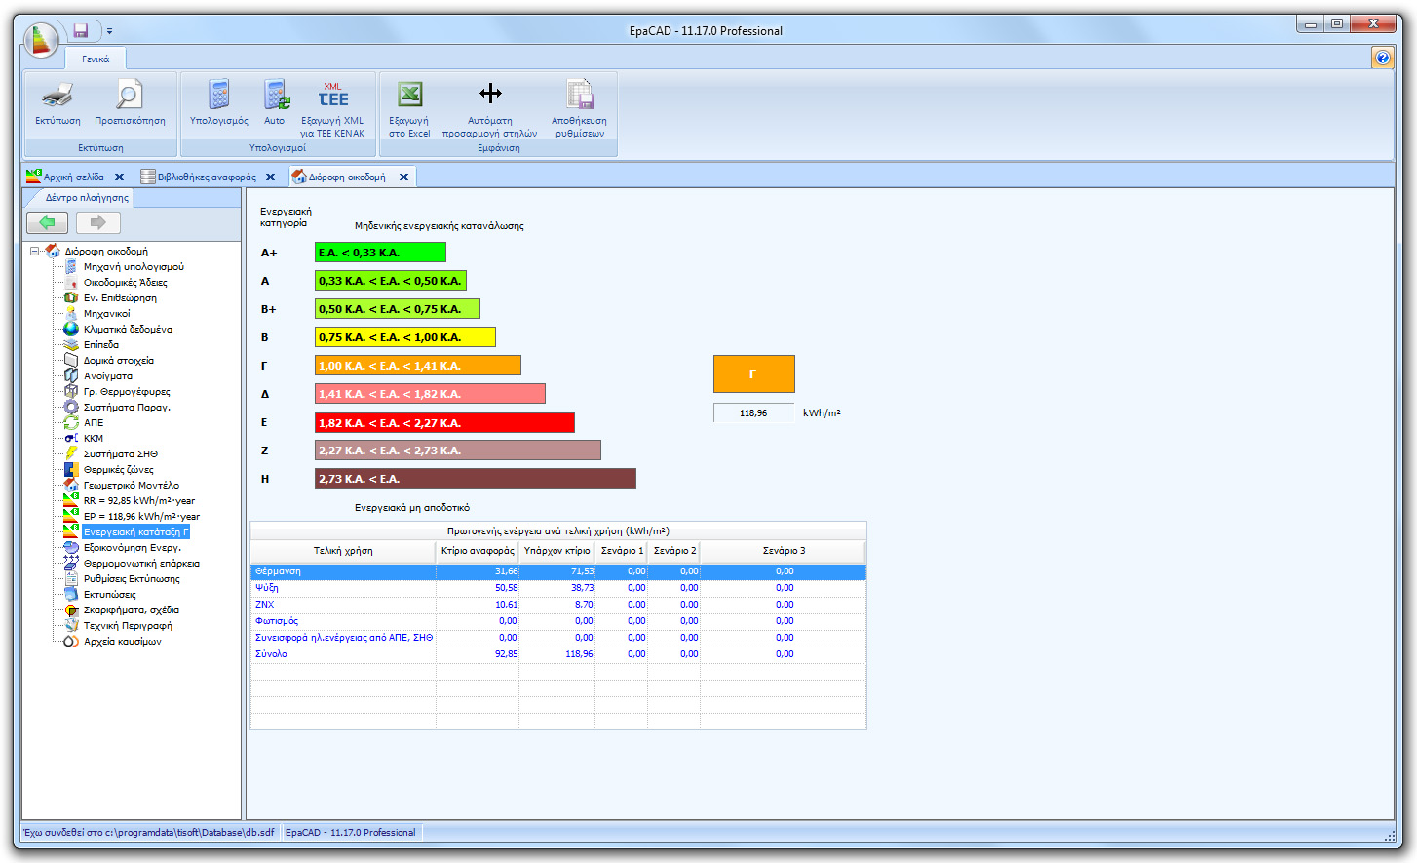Image resolution: width=1417 pixels, height=863 pixels.
Task: Collapse the Διώροφη οικοδομή tree node
Action: pyautogui.click(x=35, y=251)
